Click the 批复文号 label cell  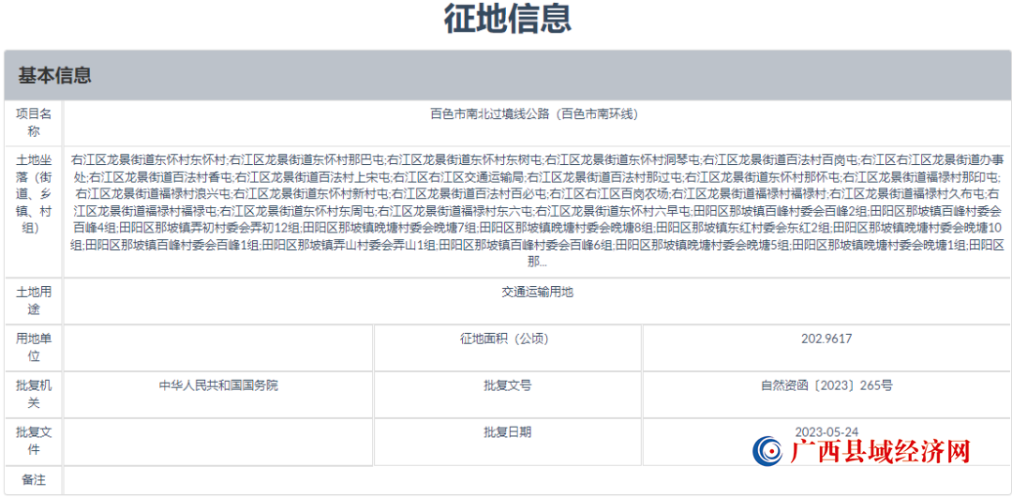coord(508,385)
